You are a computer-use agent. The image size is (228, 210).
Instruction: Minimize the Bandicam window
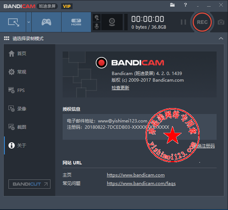tap(209, 6)
